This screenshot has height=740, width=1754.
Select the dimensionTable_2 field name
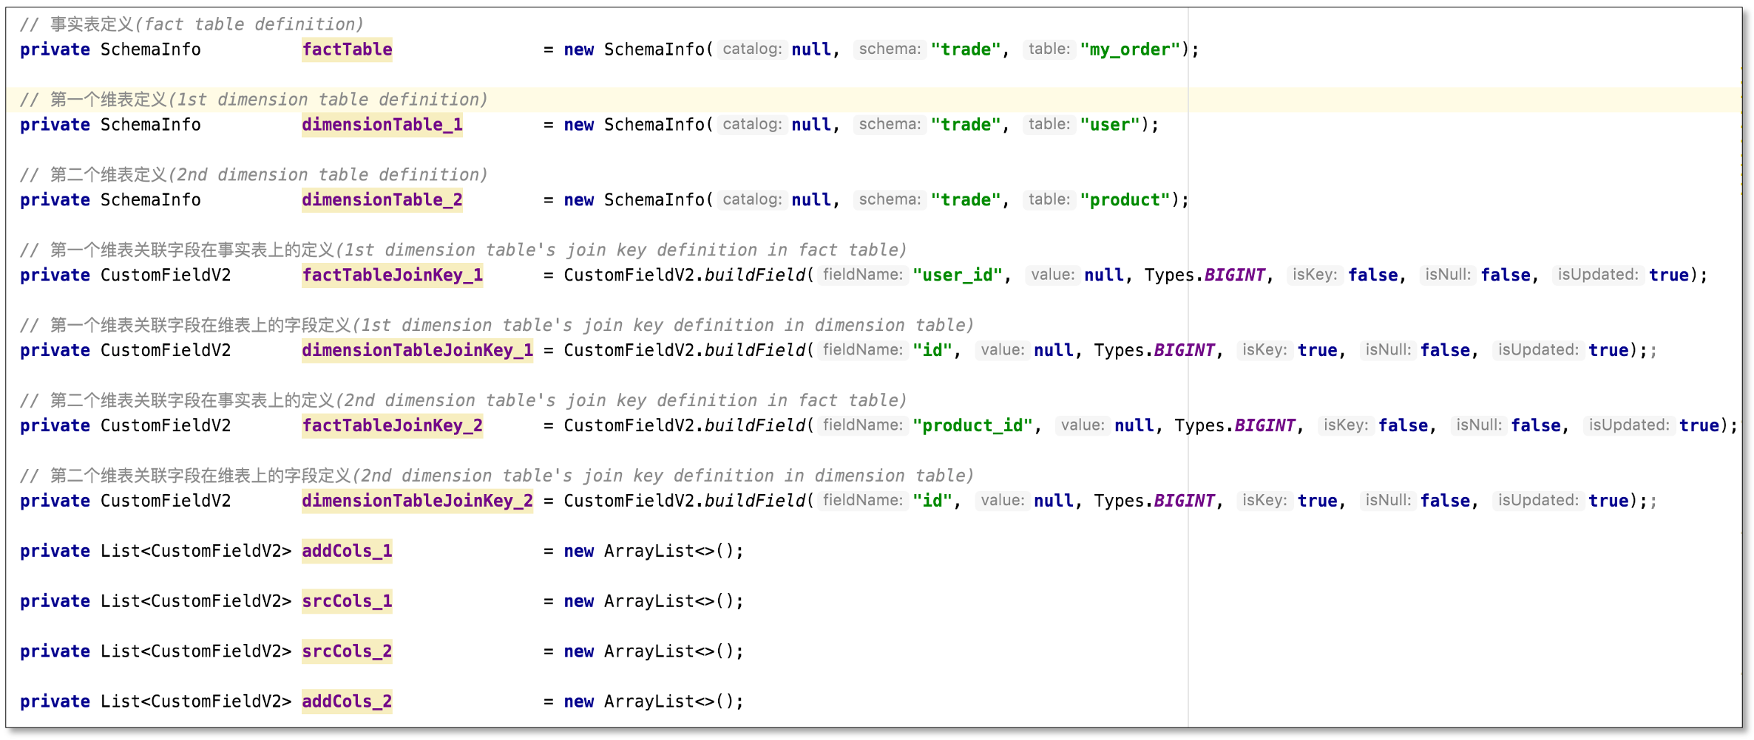(x=382, y=200)
